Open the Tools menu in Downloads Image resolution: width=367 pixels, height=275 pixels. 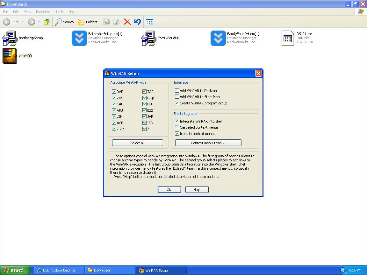(60, 12)
